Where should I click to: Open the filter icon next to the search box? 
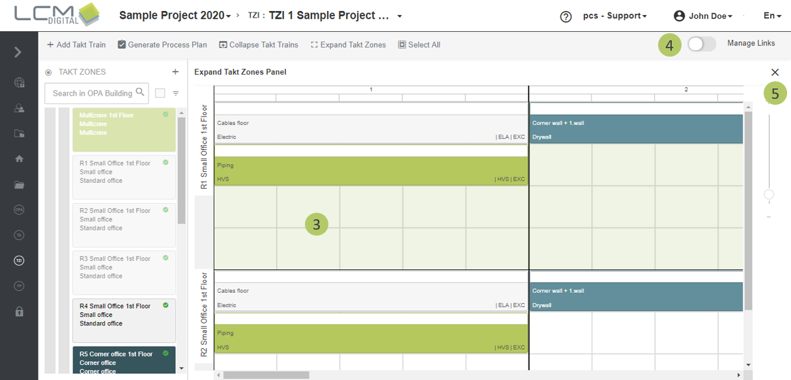pyautogui.click(x=176, y=94)
